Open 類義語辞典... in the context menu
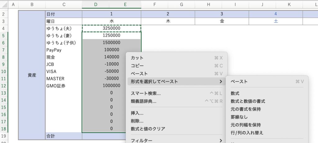 point(143,101)
